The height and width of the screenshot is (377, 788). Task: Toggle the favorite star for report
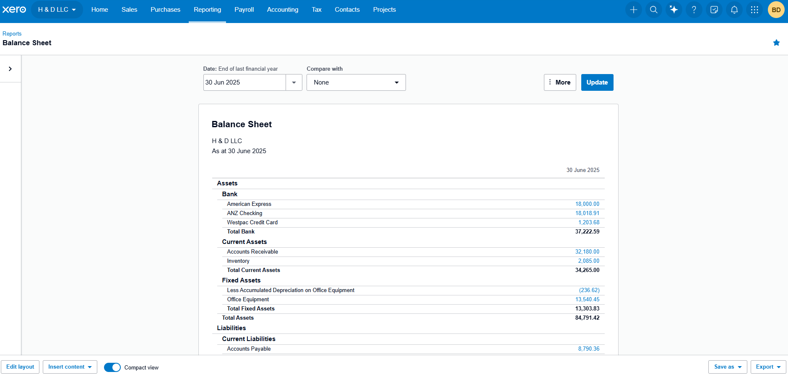(776, 43)
